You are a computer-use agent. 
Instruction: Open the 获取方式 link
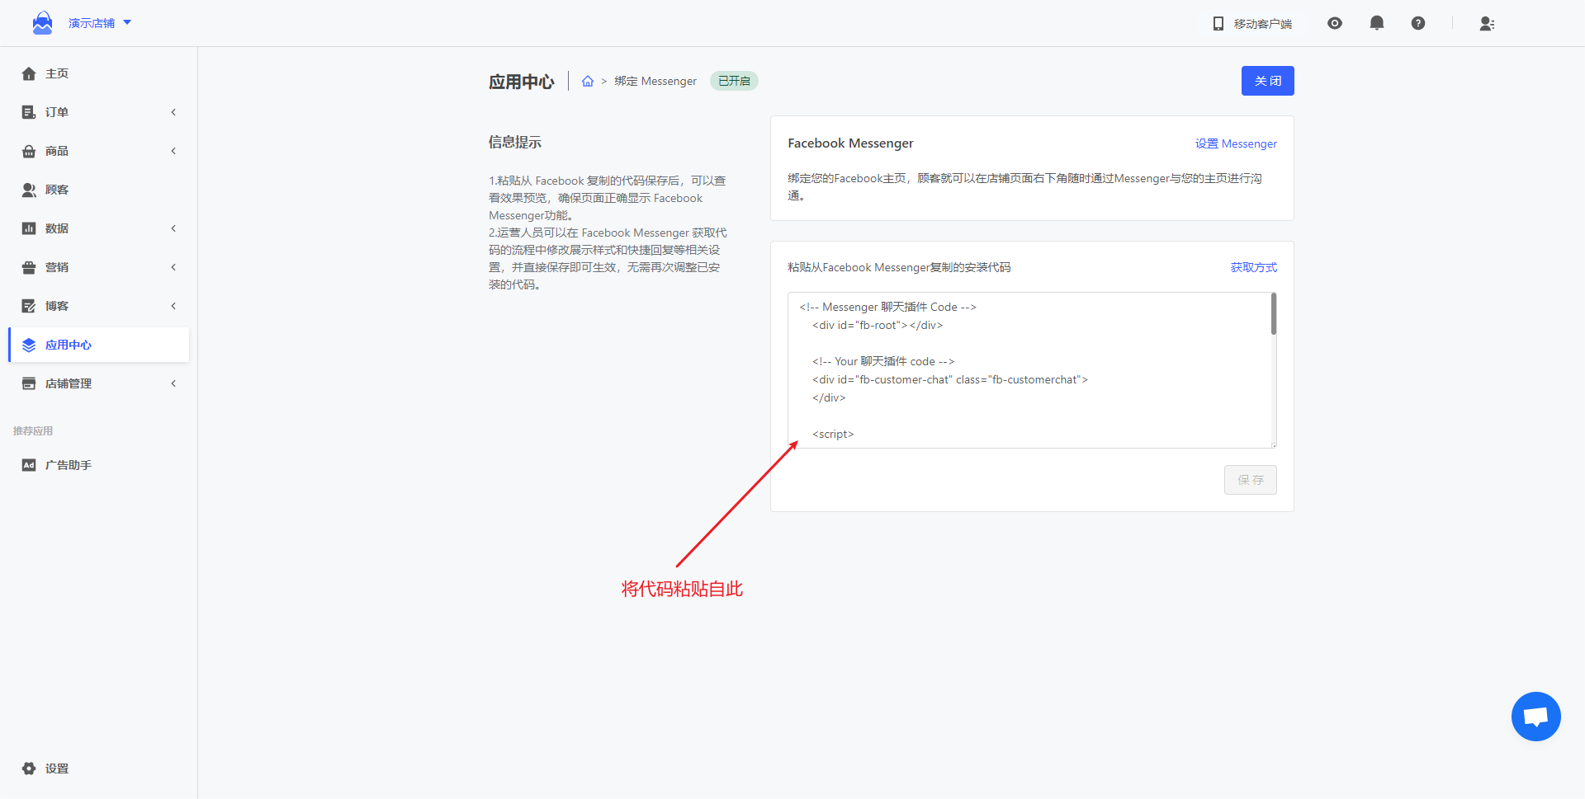pyautogui.click(x=1253, y=267)
